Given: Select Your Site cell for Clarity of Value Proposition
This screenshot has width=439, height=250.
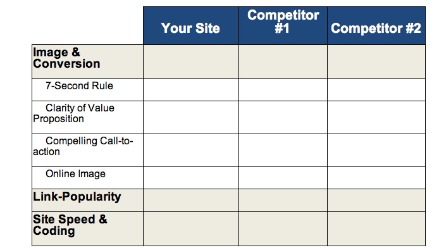Looking at the screenshot, I should (191, 118).
